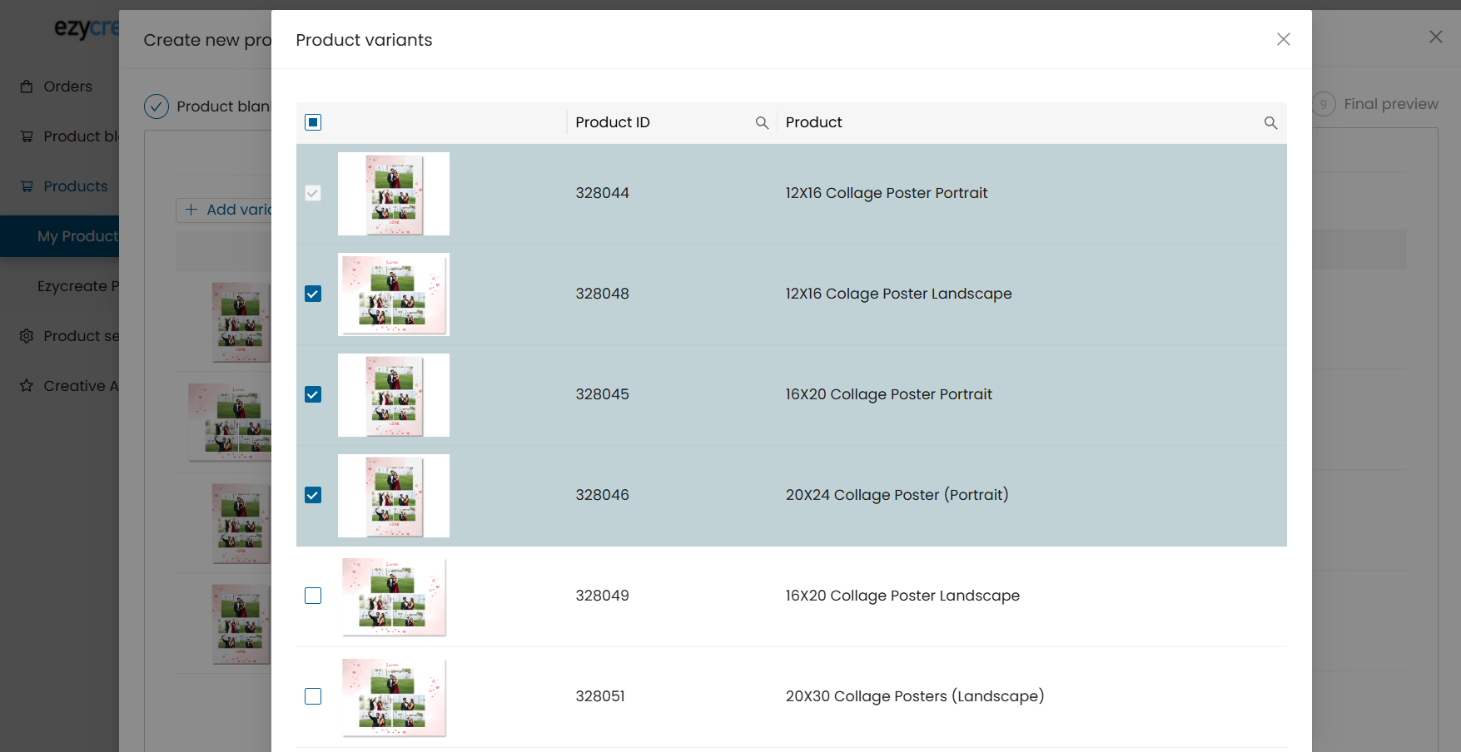Click the Product settings gear icon
The image size is (1461, 752).
(27, 336)
